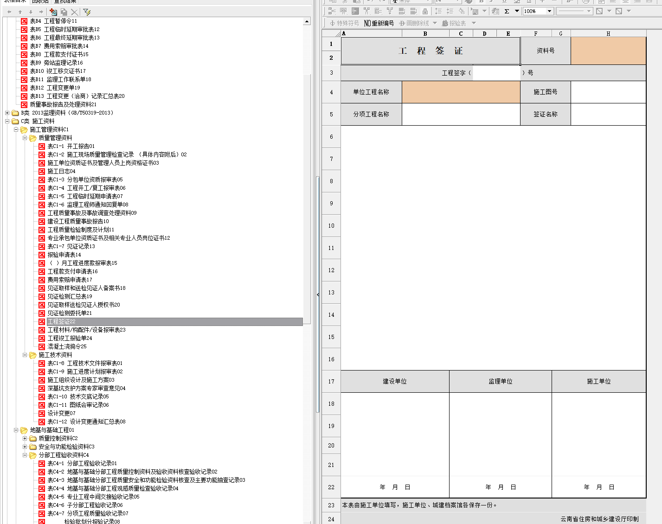
Task: Collapse the 施工管理资料C1 node
Action: (x=16, y=129)
